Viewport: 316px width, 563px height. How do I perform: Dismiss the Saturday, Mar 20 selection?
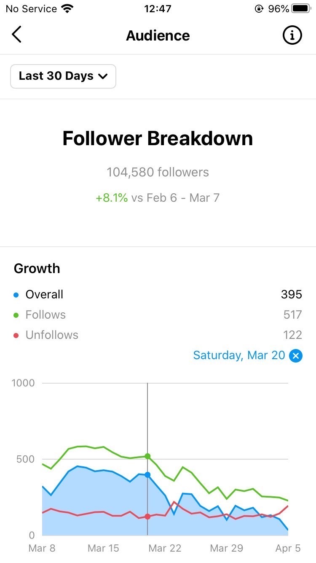click(296, 356)
